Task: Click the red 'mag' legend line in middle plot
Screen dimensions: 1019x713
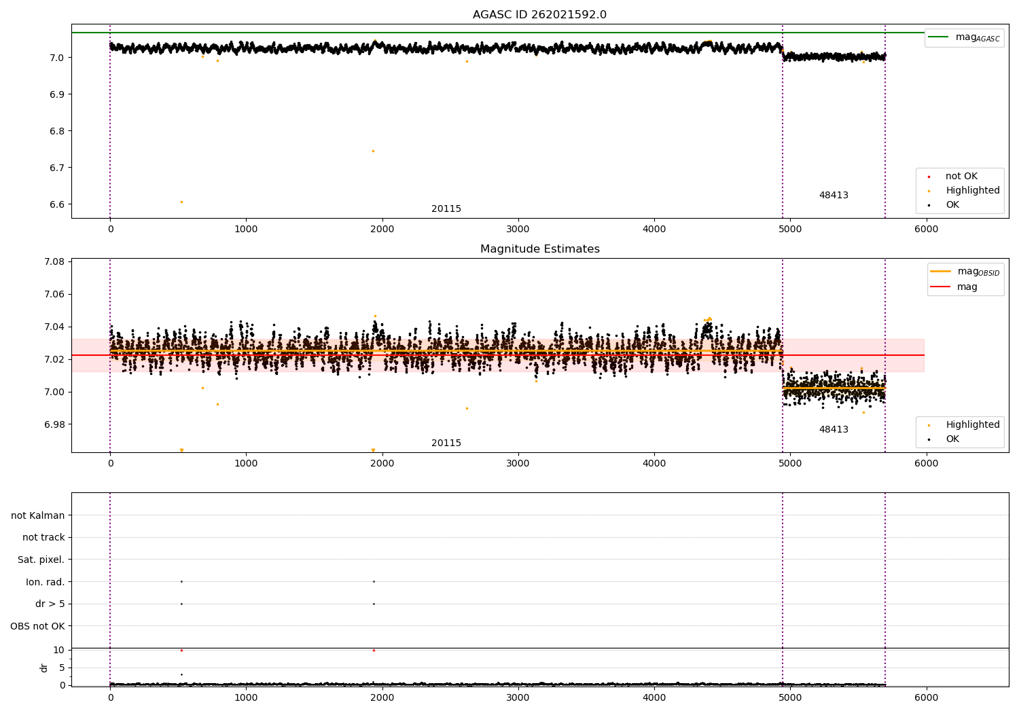Action: tap(940, 287)
